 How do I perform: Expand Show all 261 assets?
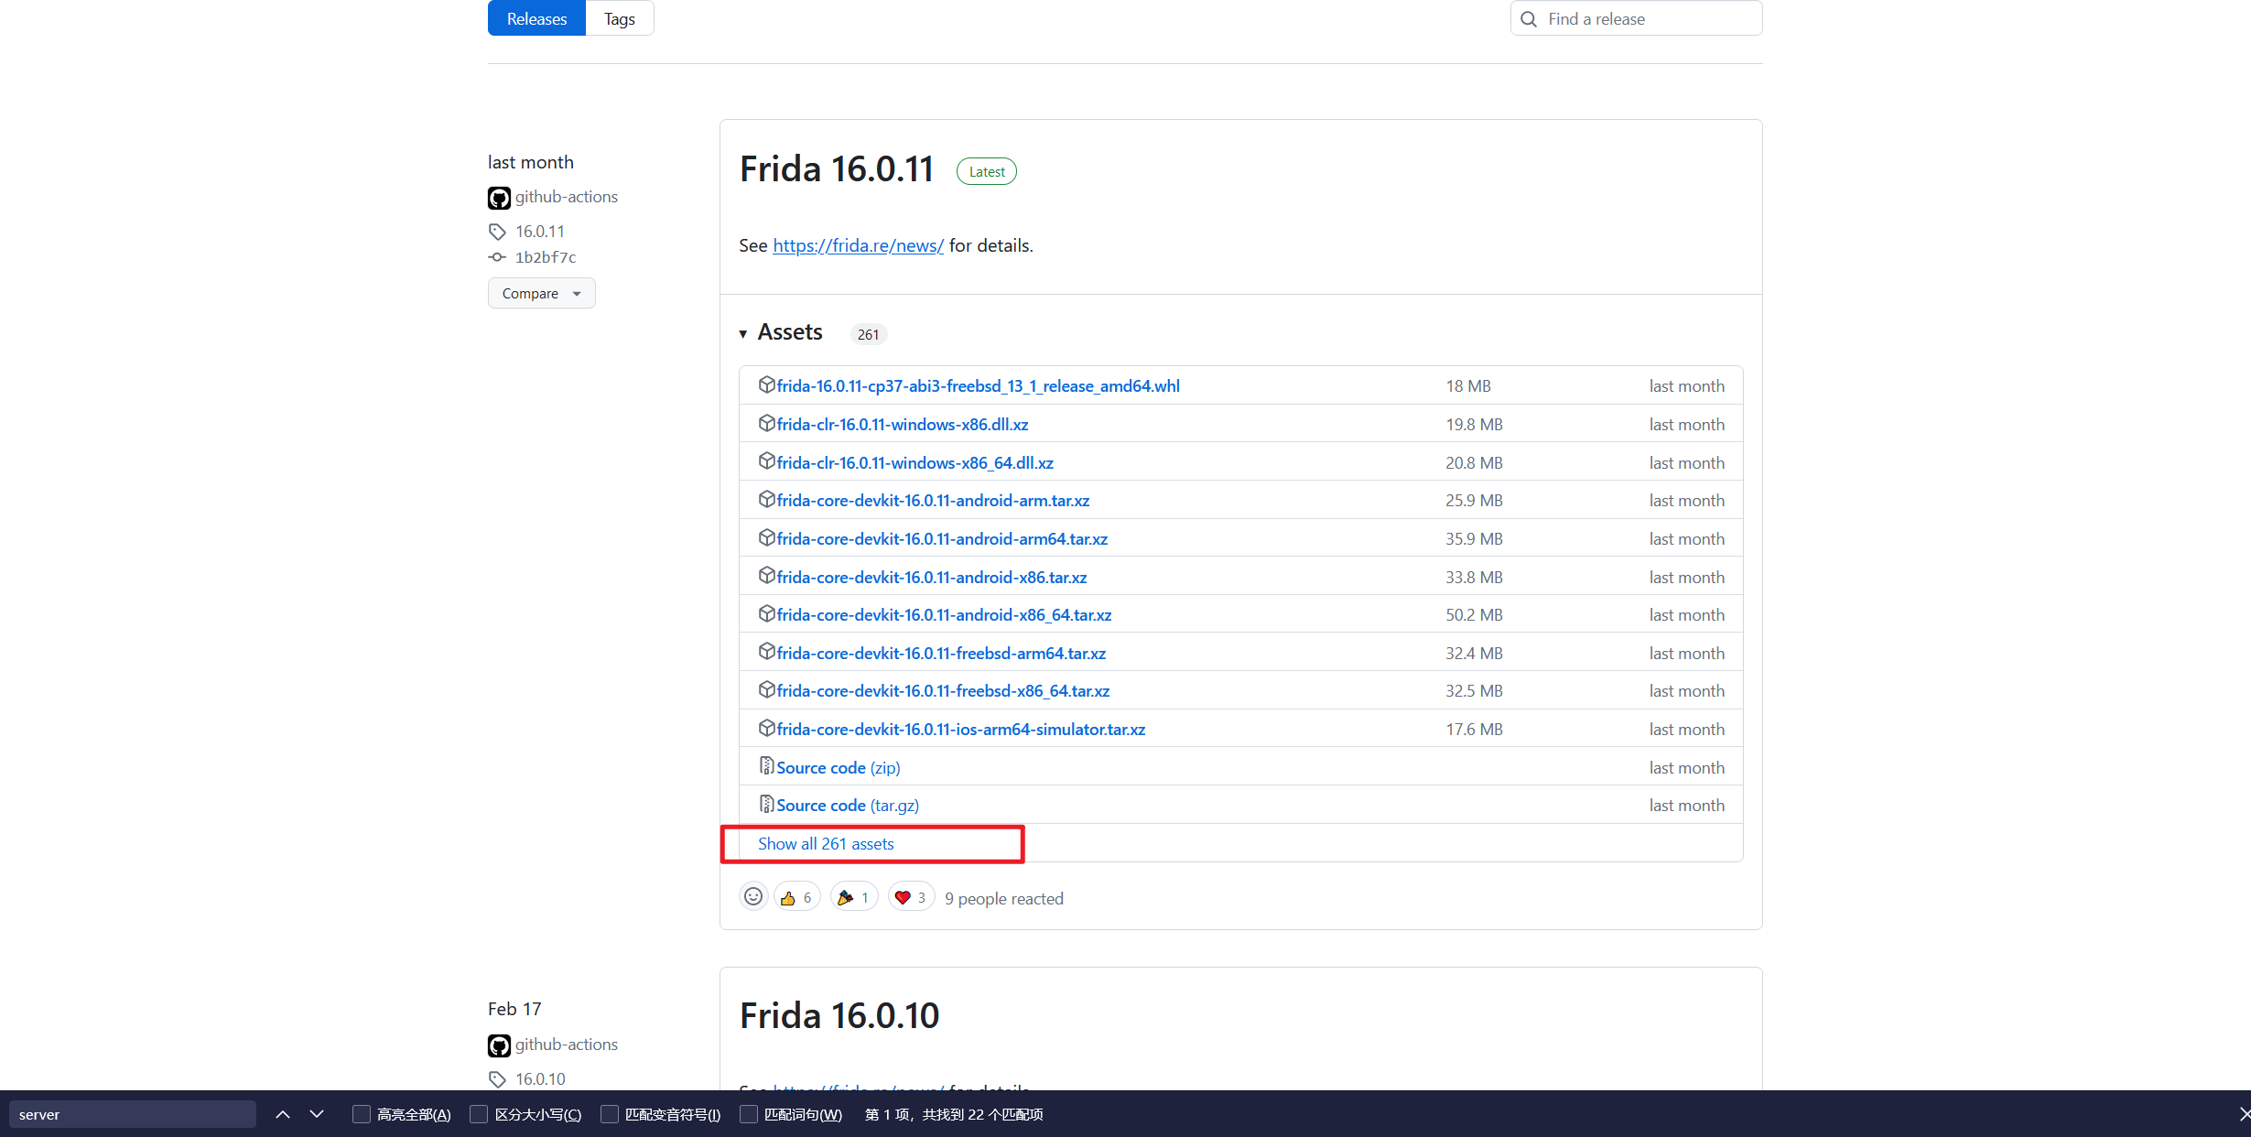(826, 844)
